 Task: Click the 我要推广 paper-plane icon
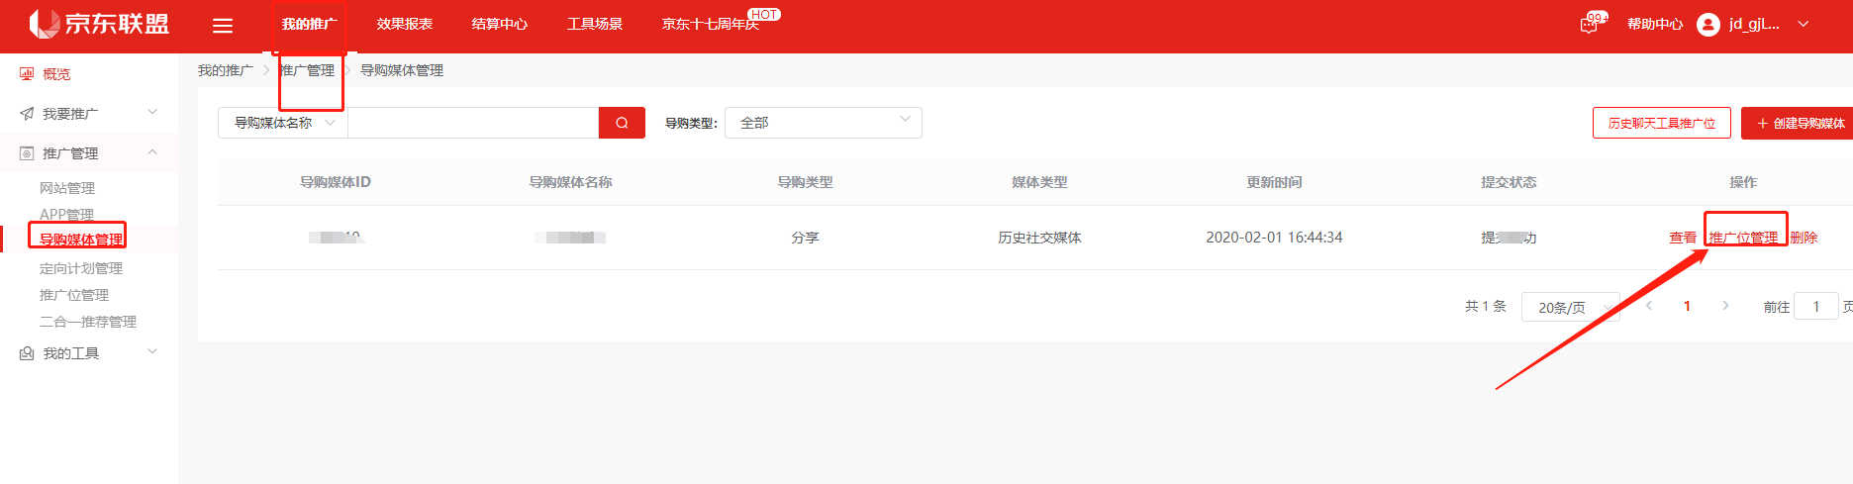click(x=27, y=114)
